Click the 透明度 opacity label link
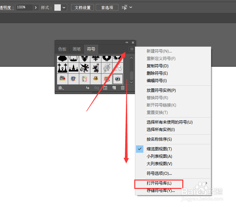This screenshot has height=207, width=236. click(x=7, y=7)
